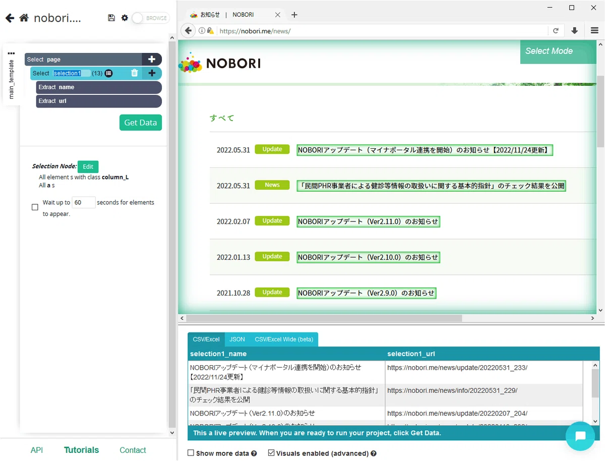The height and width of the screenshot is (461, 605).
Task: Click Edit next to Selection Node
Action: 88,166
